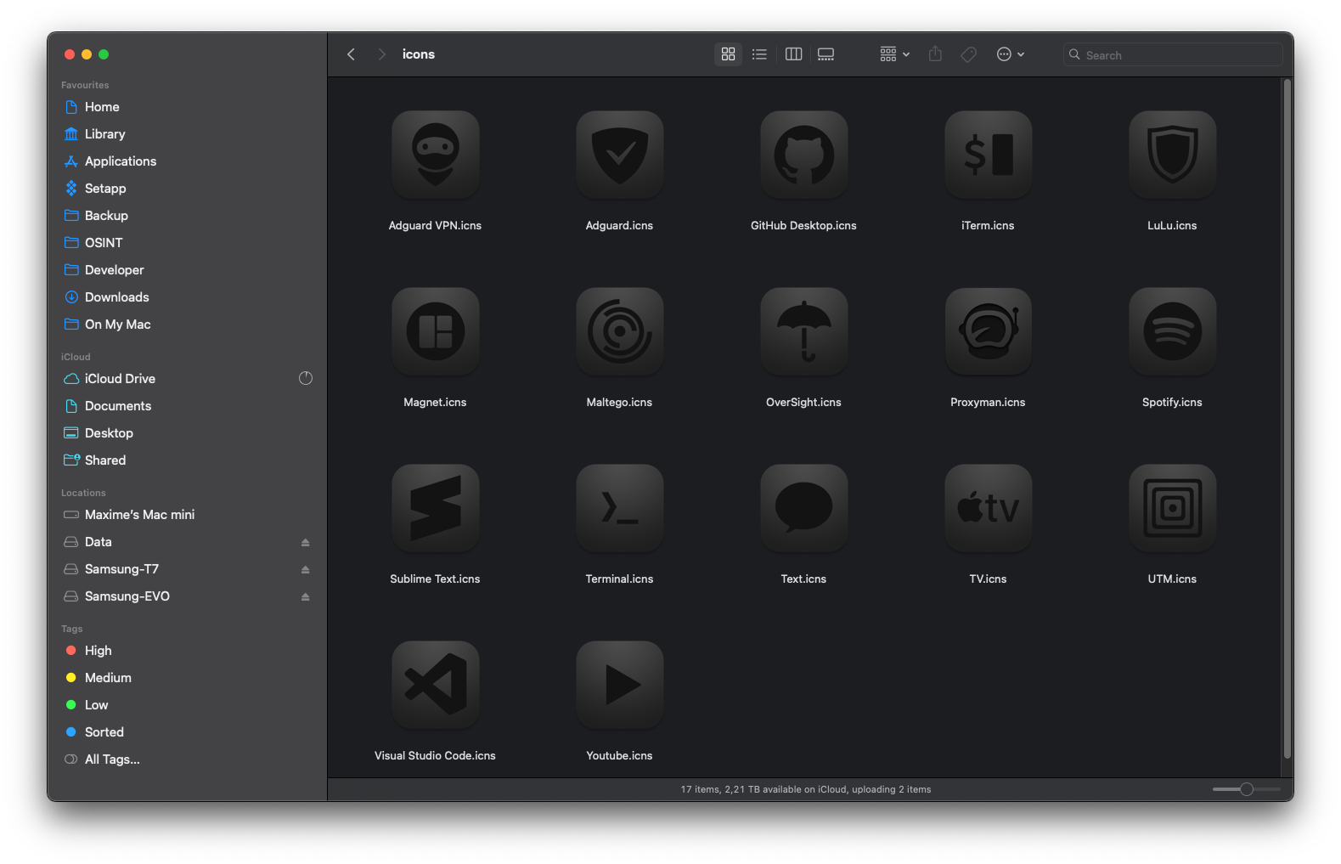Eject the Samsung-T7 drive
1341x864 pixels.
point(305,569)
